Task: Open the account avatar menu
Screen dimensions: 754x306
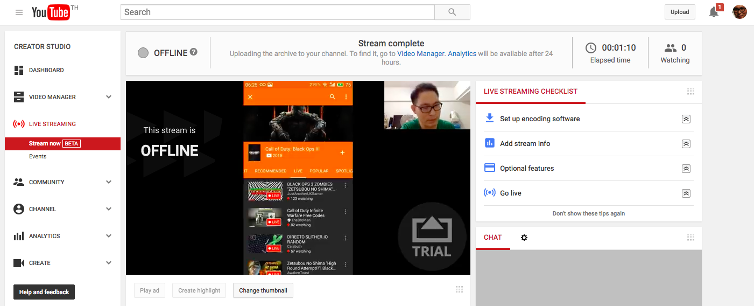Action: coord(739,12)
